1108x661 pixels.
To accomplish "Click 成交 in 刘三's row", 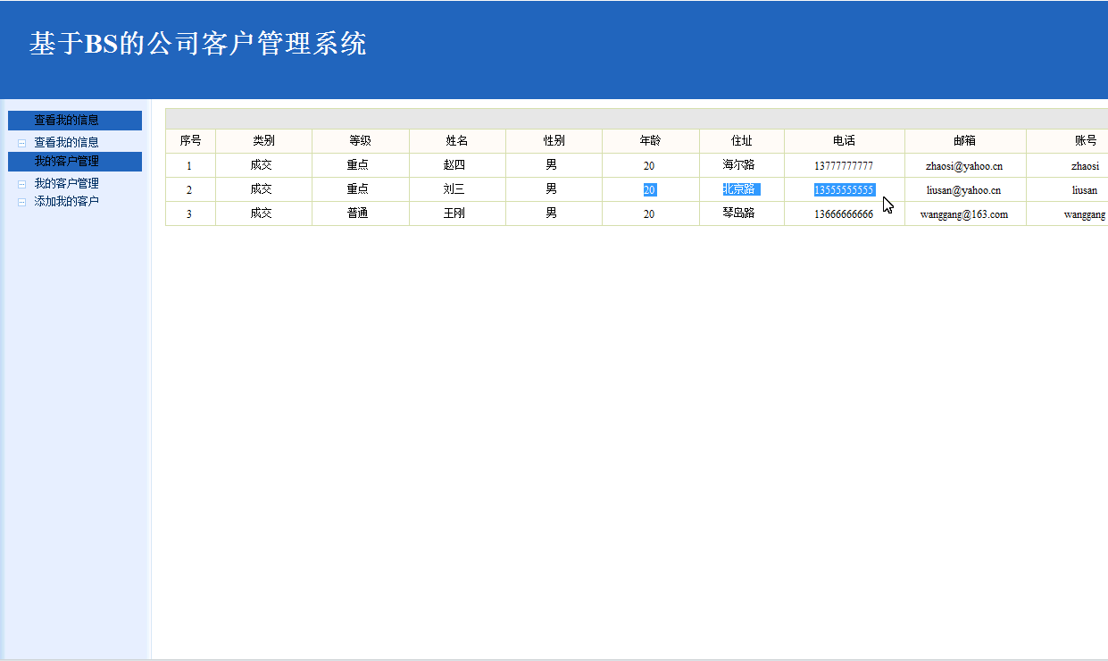I will coord(262,189).
